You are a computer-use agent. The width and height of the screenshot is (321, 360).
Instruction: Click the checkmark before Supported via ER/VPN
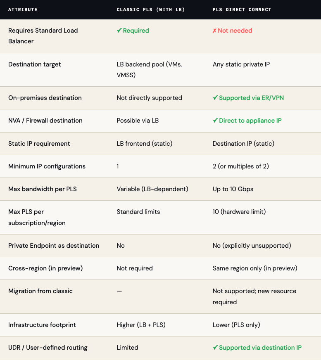click(215, 98)
